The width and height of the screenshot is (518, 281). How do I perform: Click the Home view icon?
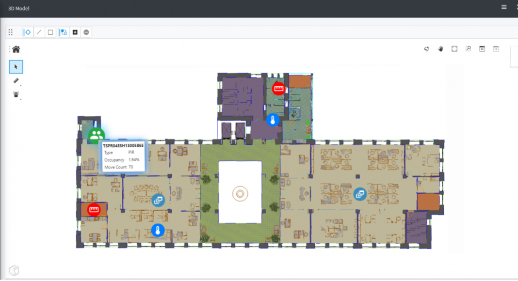point(16,49)
